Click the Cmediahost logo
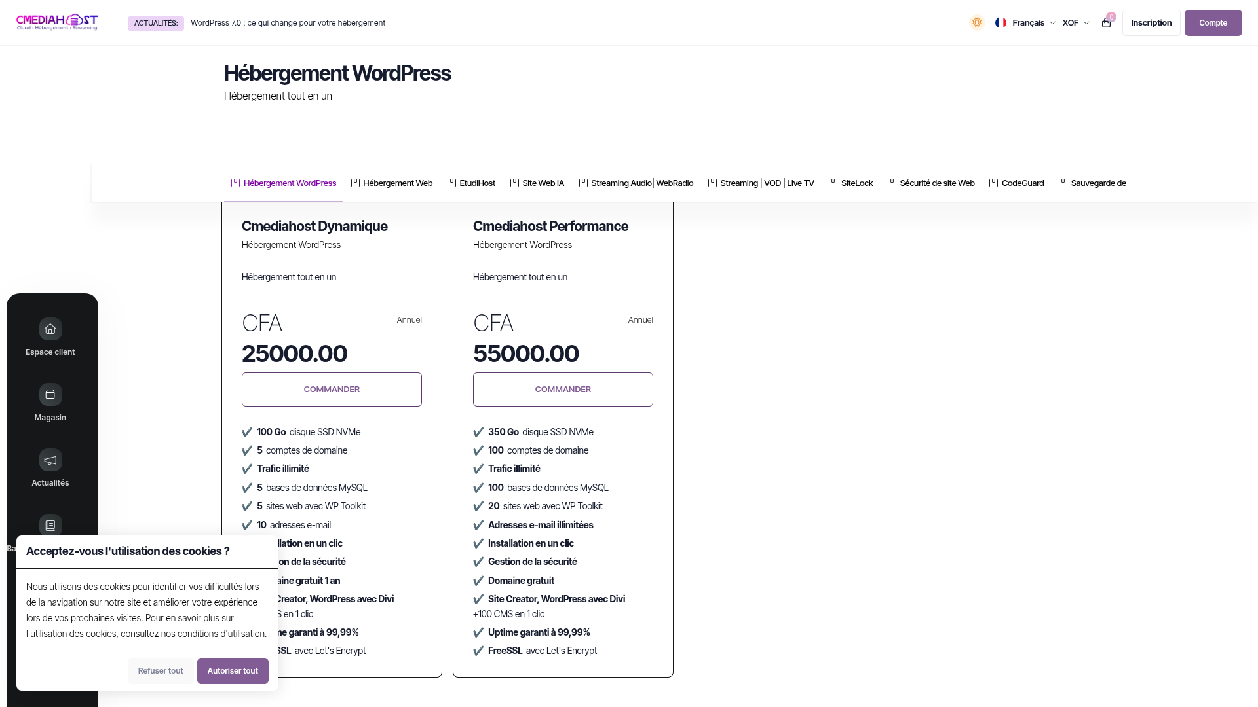1258x707 pixels. coord(57,22)
